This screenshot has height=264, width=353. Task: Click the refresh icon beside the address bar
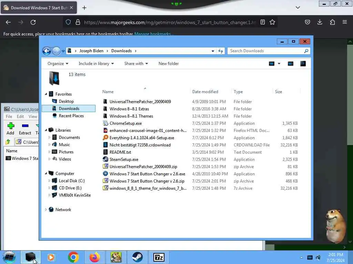tap(221, 51)
